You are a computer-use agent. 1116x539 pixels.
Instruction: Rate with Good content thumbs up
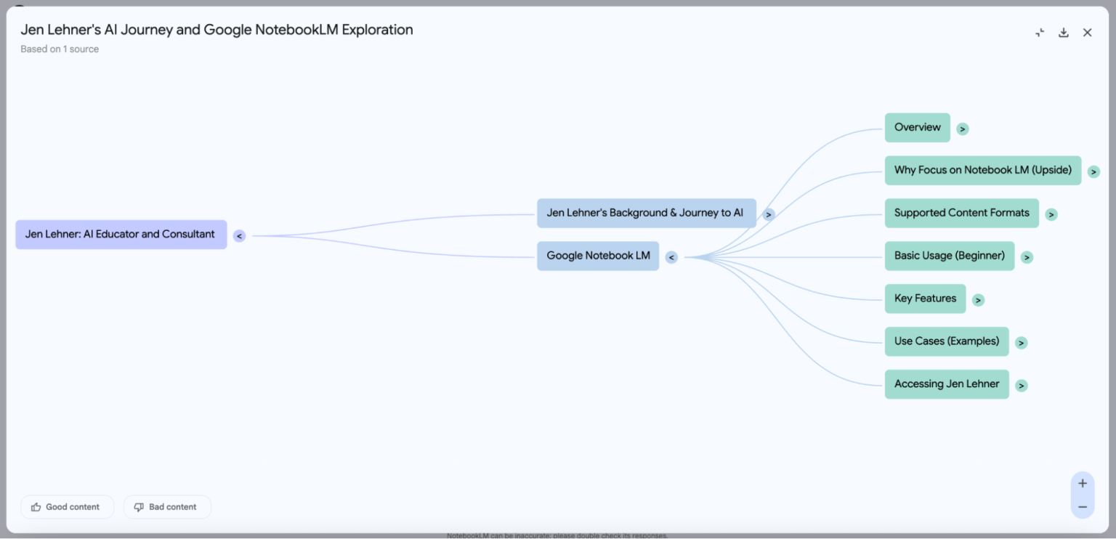click(67, 507)
